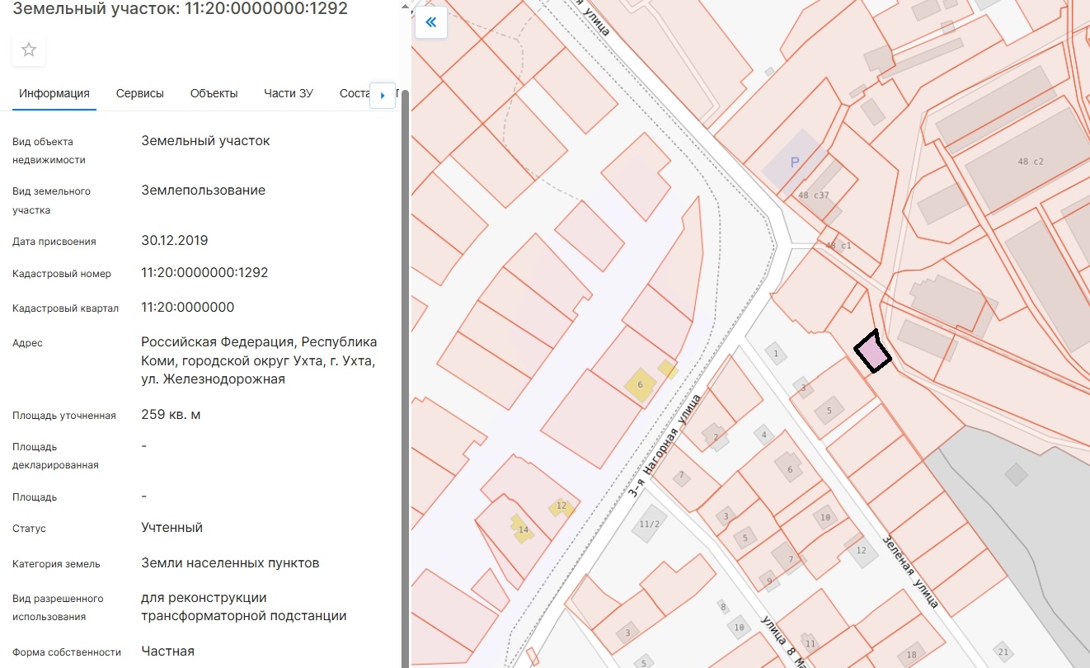Click the info panel's vertical scrollbar
This screenshot has width=1090, height=668.
(405, 371)
